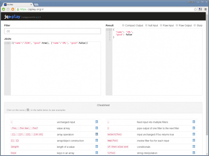Click the 'false' value in Result

point(129,34)
